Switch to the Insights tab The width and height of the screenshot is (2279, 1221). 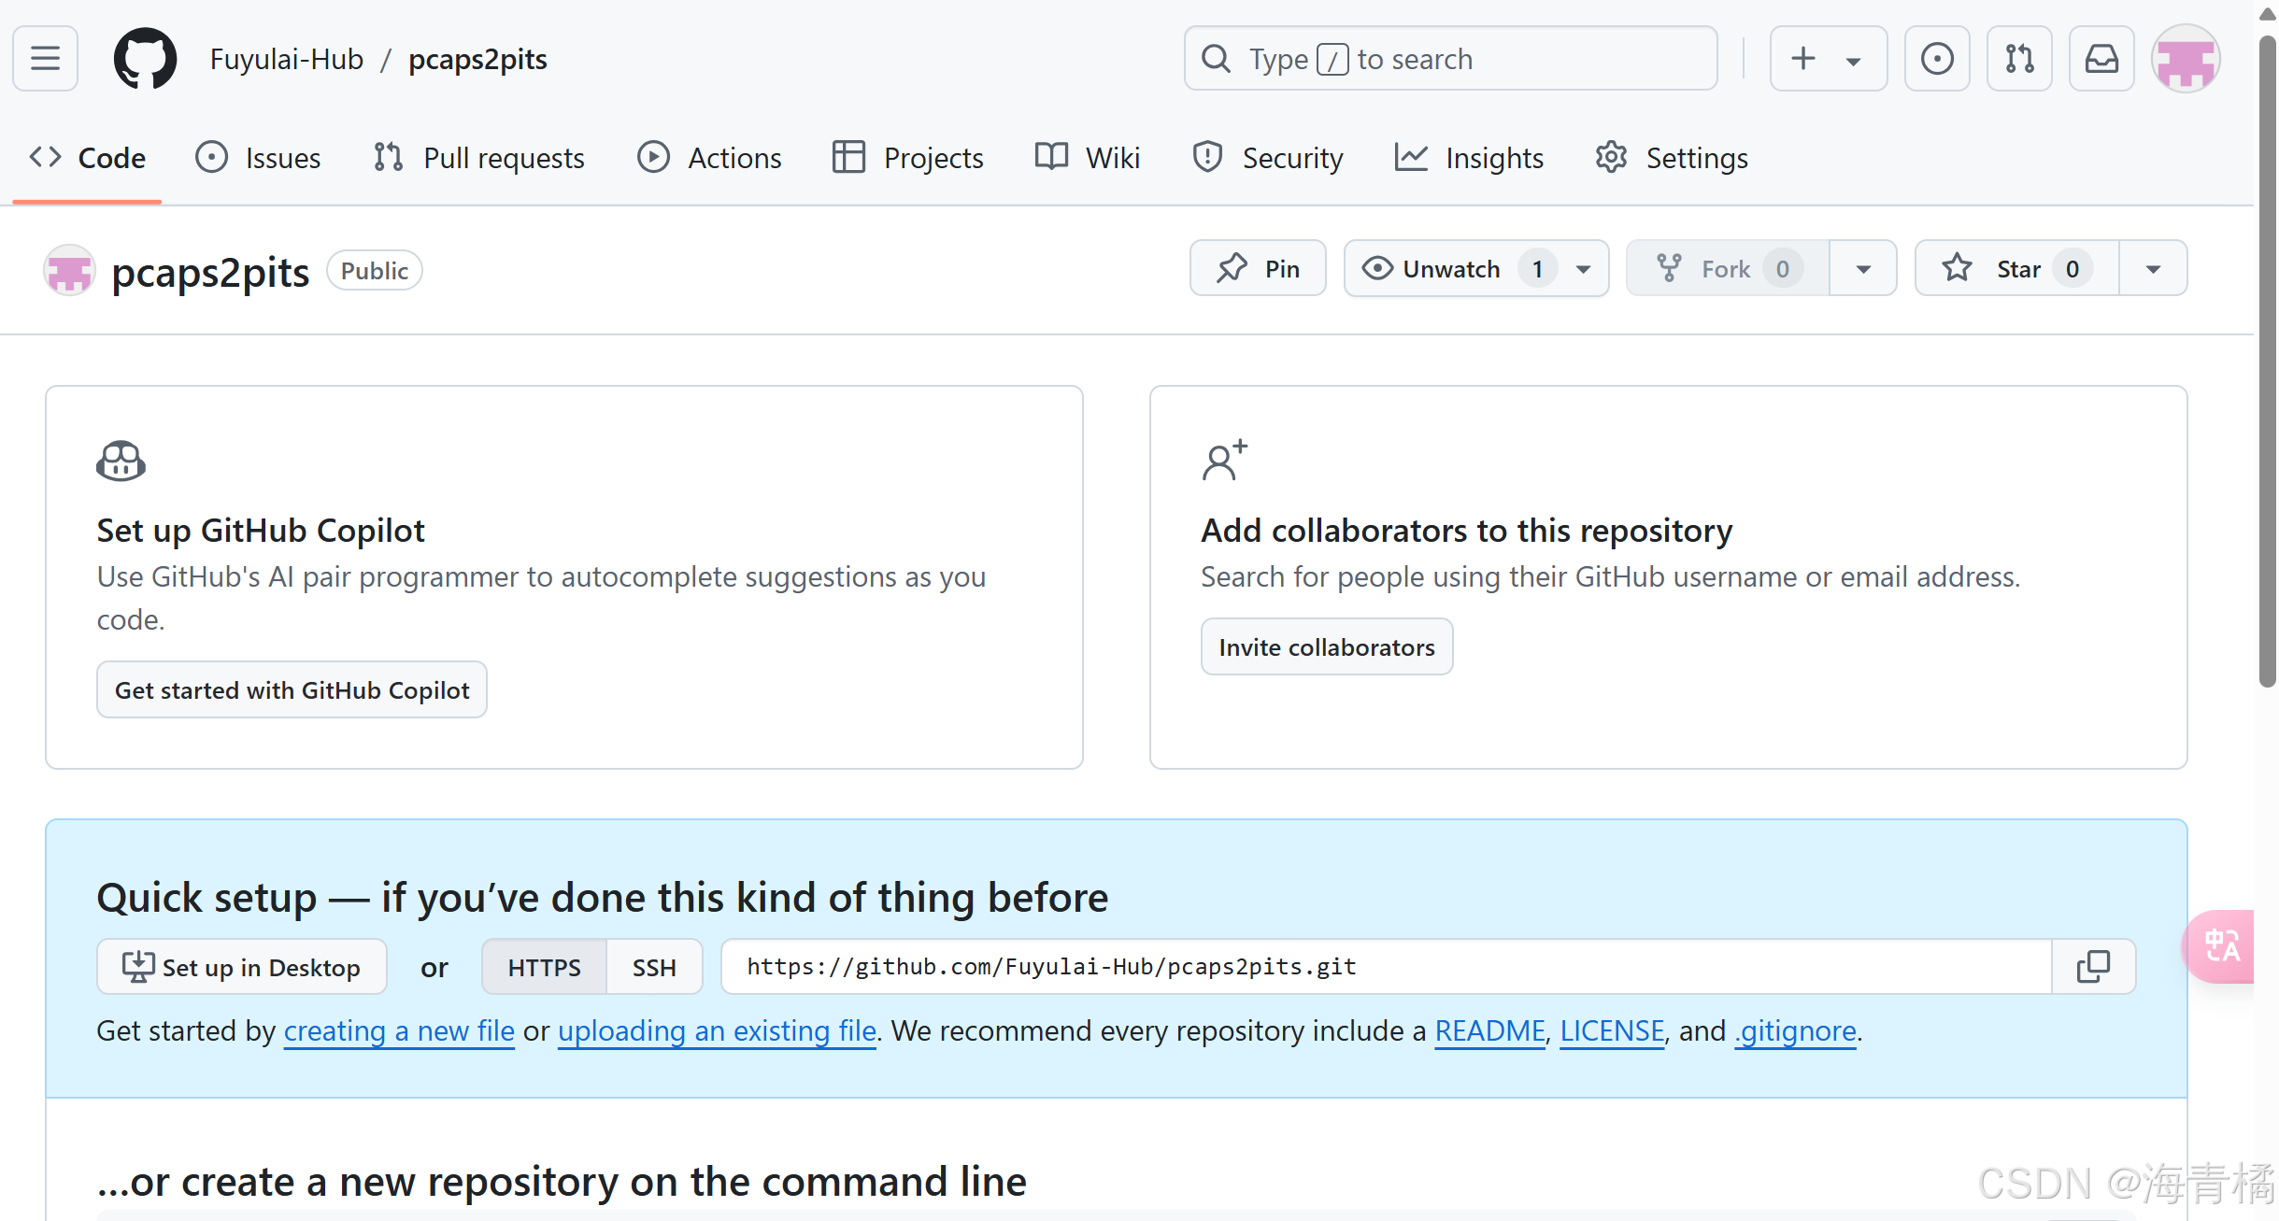(x=1469, y=158)
